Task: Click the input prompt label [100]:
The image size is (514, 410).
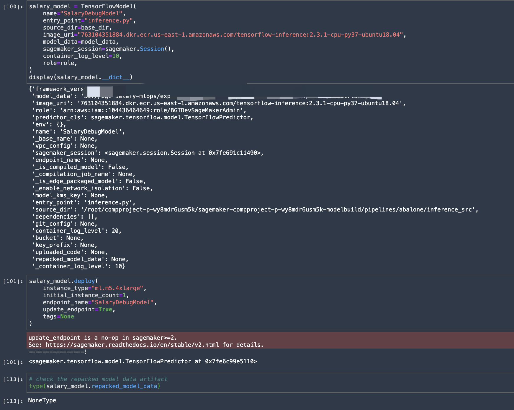Action: (13, 6)
